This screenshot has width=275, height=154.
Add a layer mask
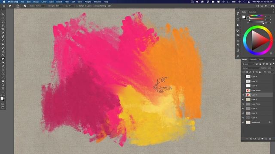pyautogui.click(x=255, y=139)
